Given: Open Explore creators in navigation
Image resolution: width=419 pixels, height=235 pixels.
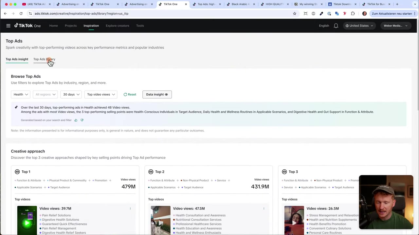Looking at the screenshot, I should click(118, 25).
